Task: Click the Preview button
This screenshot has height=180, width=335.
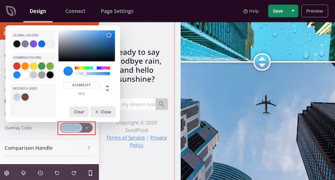Action: 314,11
